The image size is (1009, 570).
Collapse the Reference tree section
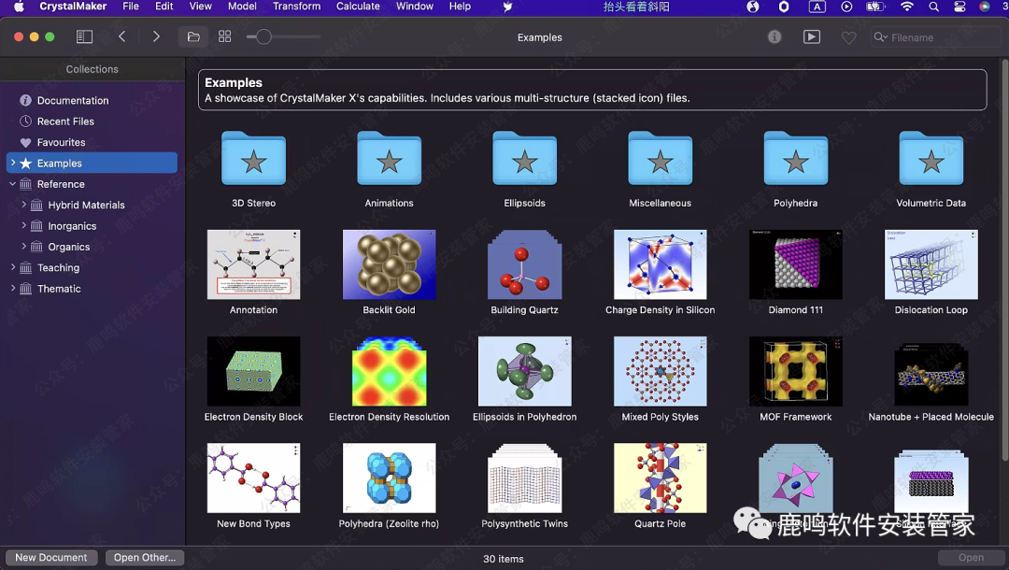coord(12,184)
